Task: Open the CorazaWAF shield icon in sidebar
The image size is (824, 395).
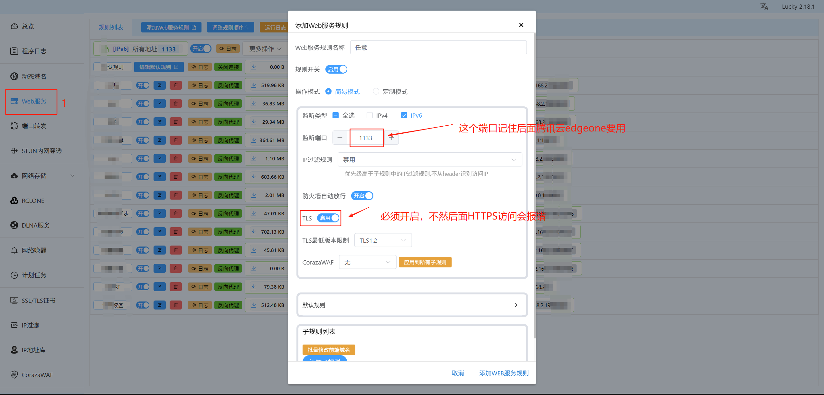Action: 14,375
